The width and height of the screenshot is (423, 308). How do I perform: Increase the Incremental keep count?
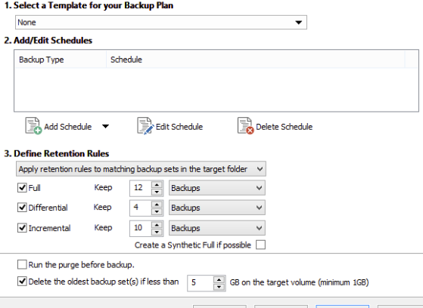(x=157, y=224)
